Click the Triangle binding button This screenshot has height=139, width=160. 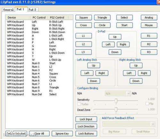pyautogui.click(x=102, y=18)
